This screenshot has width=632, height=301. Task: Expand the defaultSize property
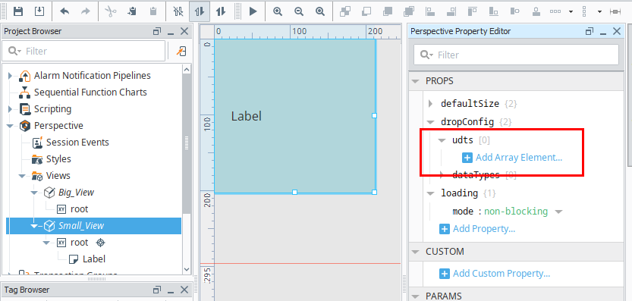point(430,104)
